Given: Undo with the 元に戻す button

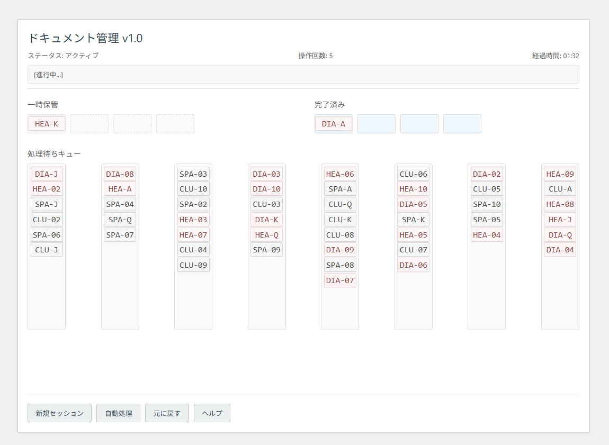Looking at the screenshot, I should click(167, 413).
